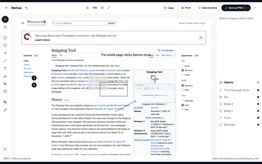The width and height of the screenshot is (262, 164).
Task: Click Save to Drive
Action: tap(207, 8)
